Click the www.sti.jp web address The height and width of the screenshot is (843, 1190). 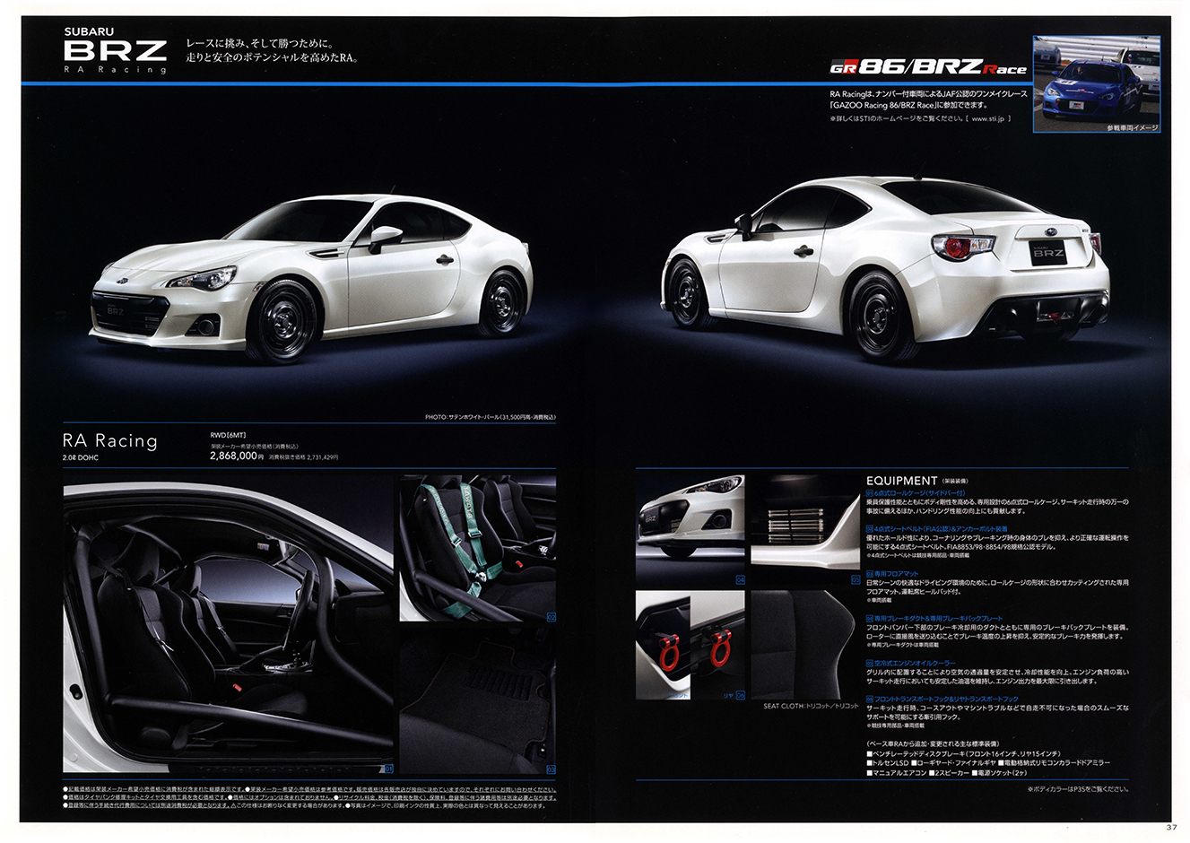[990, 117]
